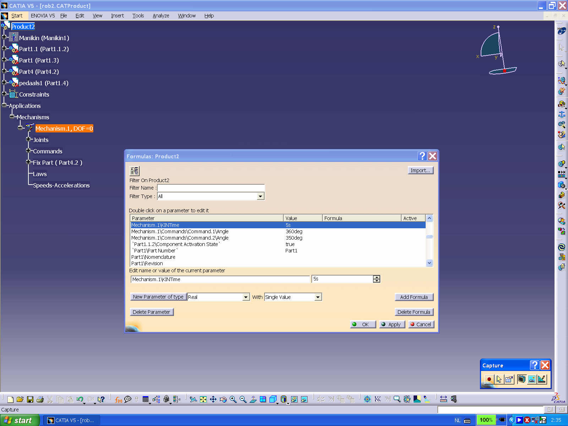Expand the Commands tree node
Viewport: 568px width, 426px height.
pos(28,150)
